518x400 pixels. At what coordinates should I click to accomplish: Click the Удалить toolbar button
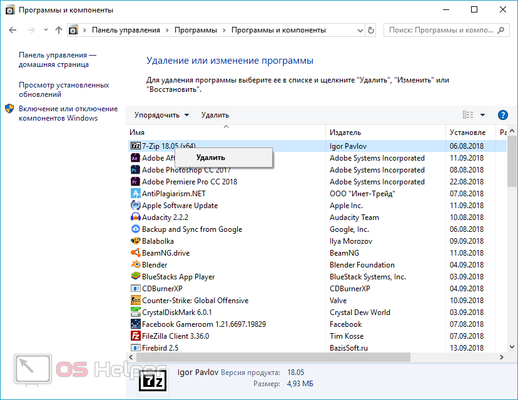pyautogui.click(x=215, y=115)
